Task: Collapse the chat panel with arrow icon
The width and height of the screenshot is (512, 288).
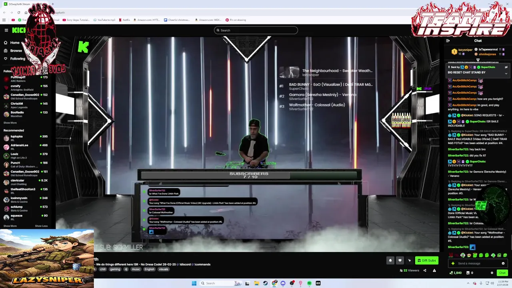Action: pyautogui.click(x=448, y=41)
